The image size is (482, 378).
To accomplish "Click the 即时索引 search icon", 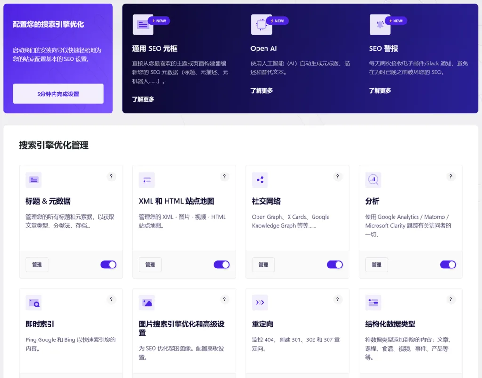I will tap(33, 302).
